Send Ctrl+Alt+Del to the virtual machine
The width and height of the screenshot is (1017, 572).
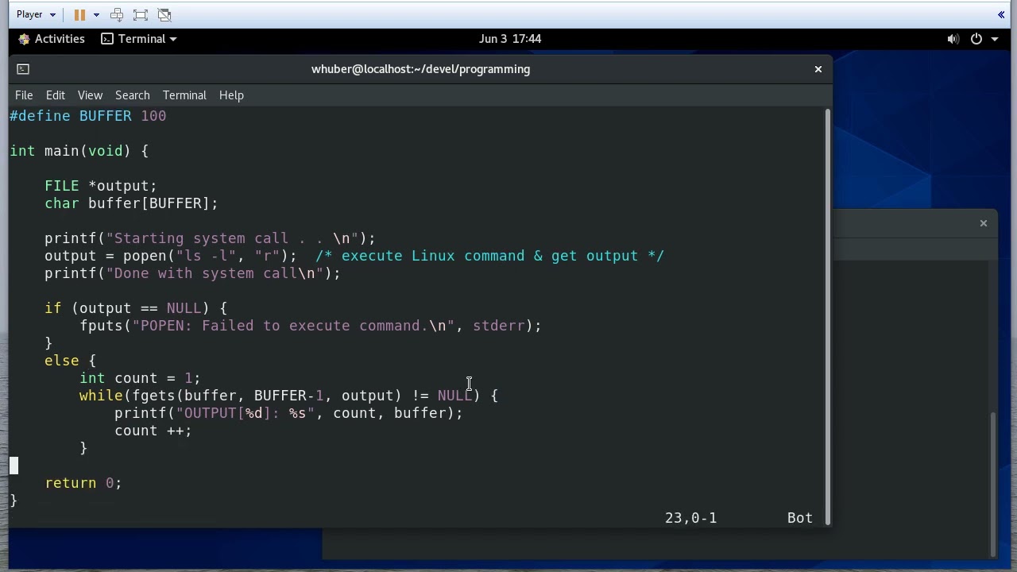117,14
